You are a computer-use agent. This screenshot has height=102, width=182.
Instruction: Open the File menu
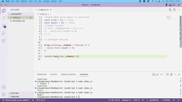(x=13, y=1)
